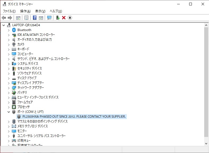The width and height of the screenshot is (209, 153).
Task: Collapse the ポート (COM と LPT) node
Action: pos(9,112)
